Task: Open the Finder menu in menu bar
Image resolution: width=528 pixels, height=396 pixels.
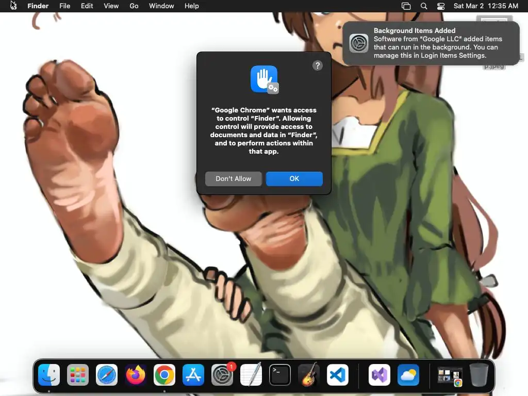Action: click(x=38, y=6)
